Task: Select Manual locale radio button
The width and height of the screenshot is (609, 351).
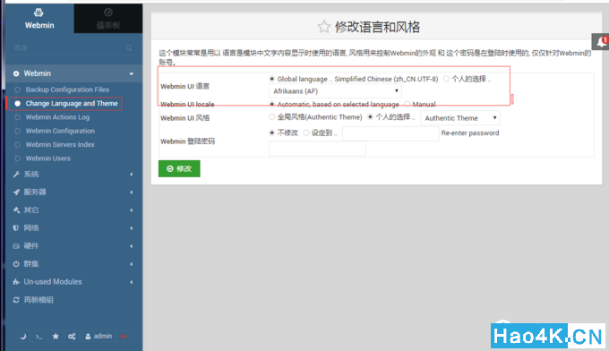Action: click(407, 104)
